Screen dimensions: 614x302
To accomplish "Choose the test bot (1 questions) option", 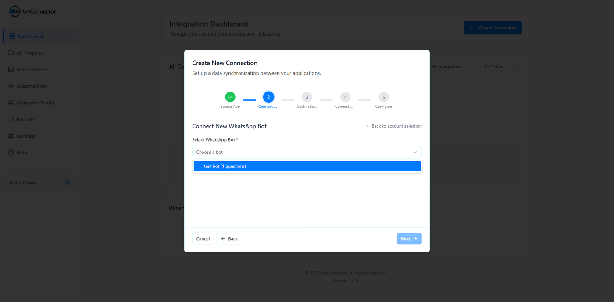I will tap(307, 167).
